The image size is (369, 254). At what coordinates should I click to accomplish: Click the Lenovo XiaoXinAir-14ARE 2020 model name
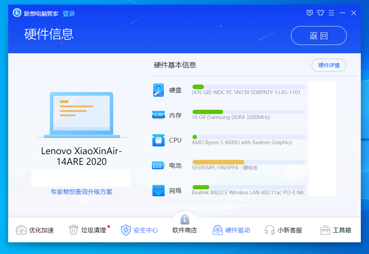coord(81,156)
